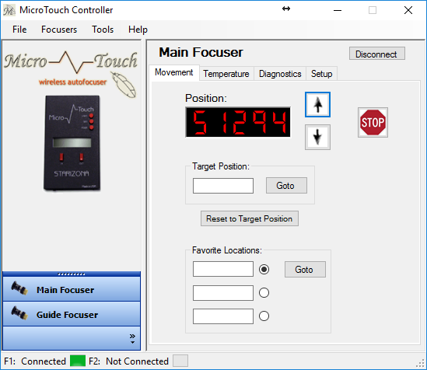
Task: Click the F2: Not Connected status text
Action: (128, 361)
